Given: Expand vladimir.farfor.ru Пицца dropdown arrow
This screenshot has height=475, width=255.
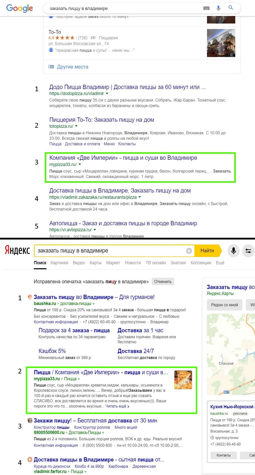Looking at the screenshot, I should click(85, 472).
